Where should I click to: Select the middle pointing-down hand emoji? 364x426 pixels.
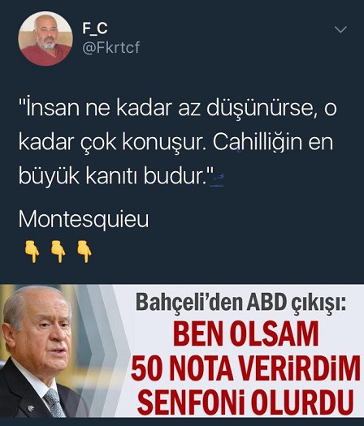coord(58,252)
